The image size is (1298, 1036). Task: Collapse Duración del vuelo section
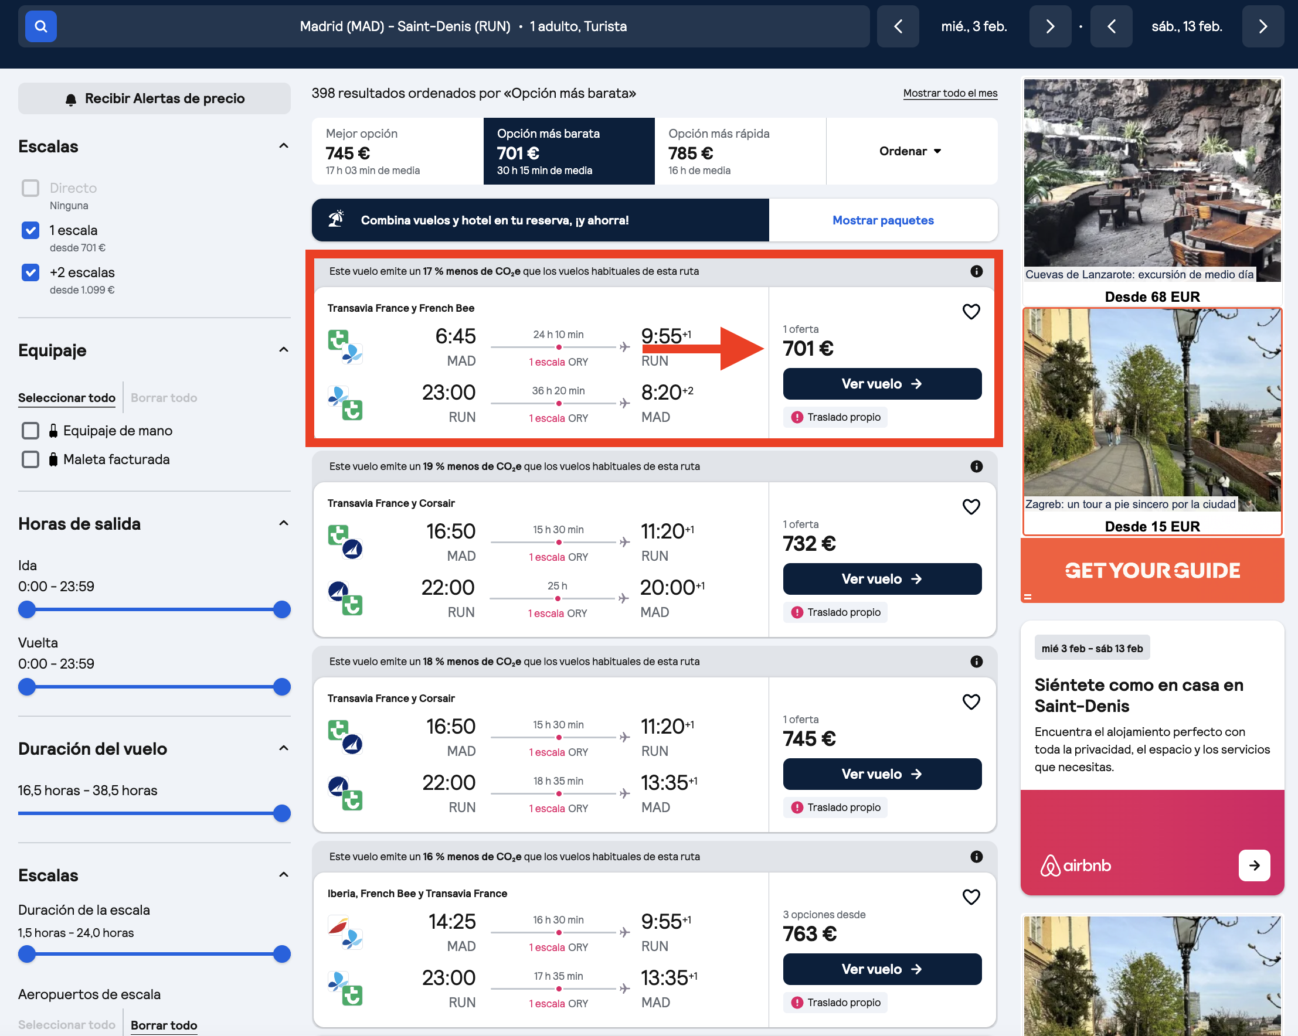[284, 748]
